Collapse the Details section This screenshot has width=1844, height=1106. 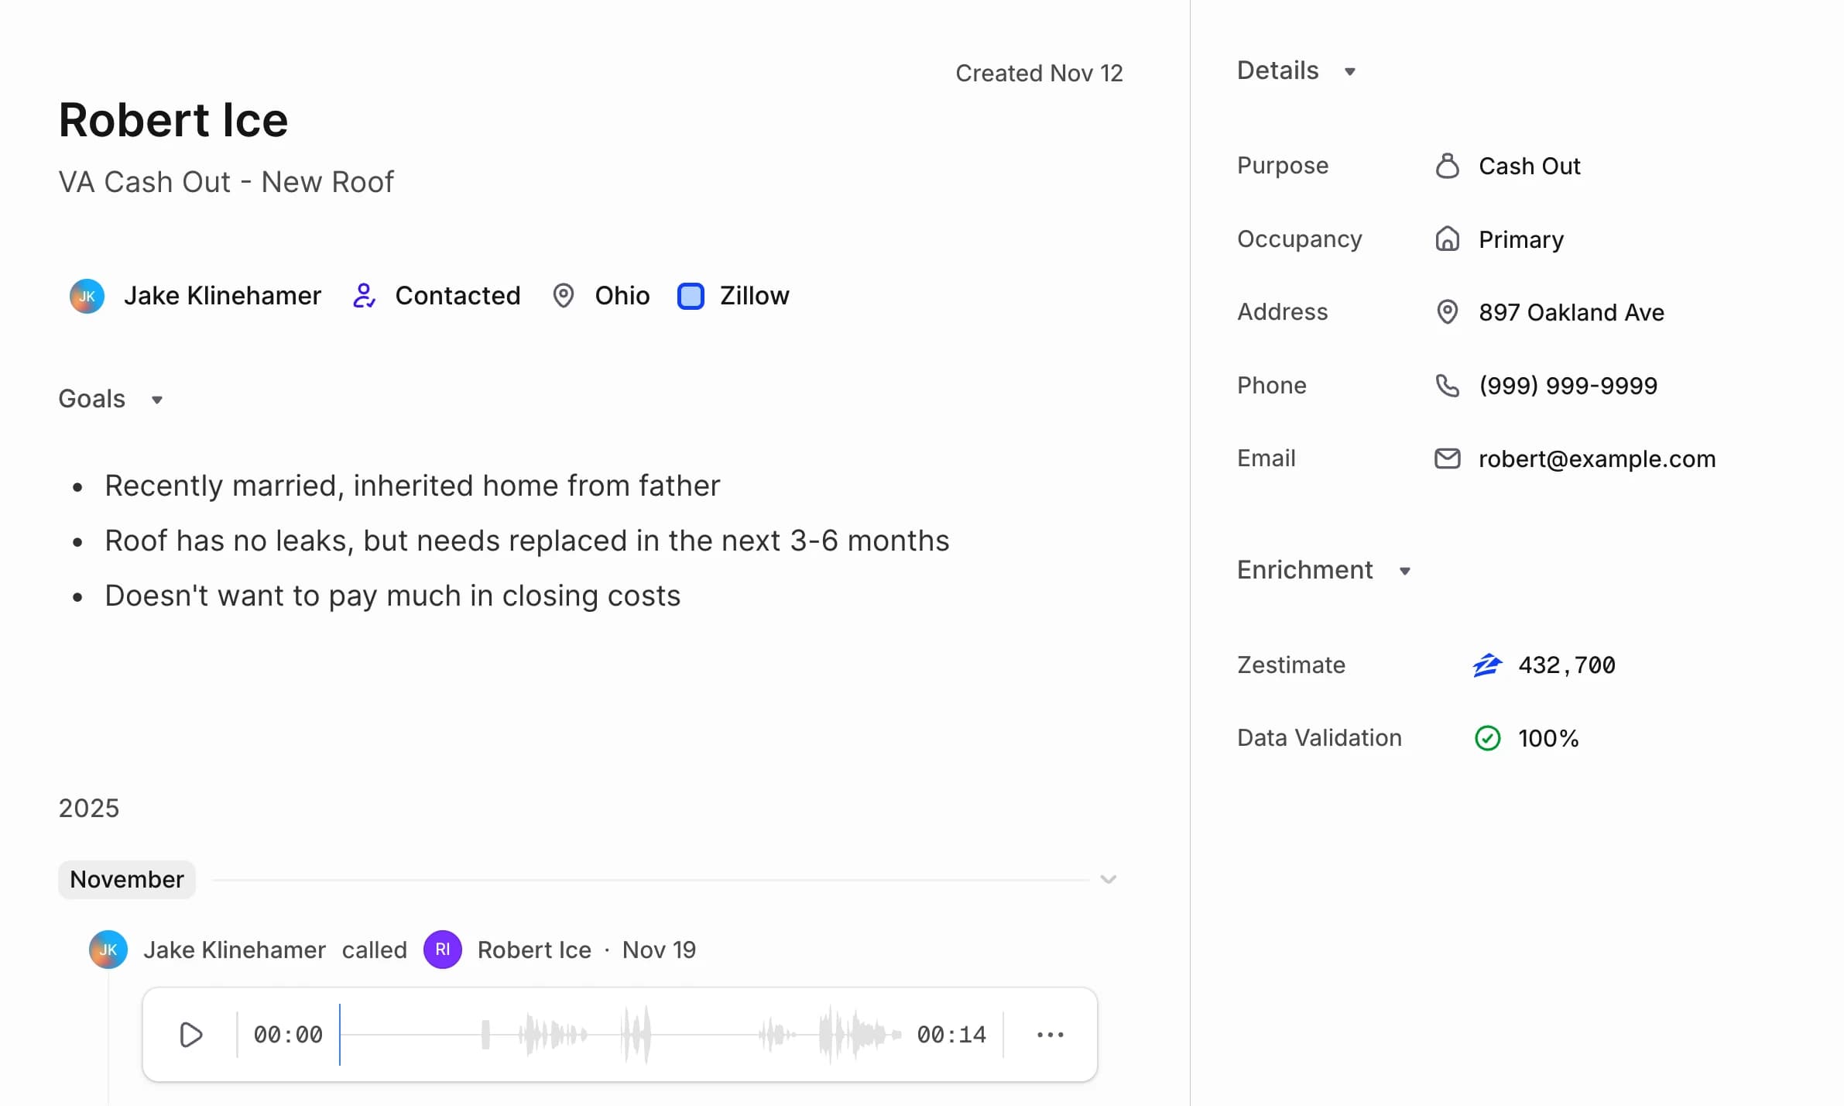coord(1350,70)
